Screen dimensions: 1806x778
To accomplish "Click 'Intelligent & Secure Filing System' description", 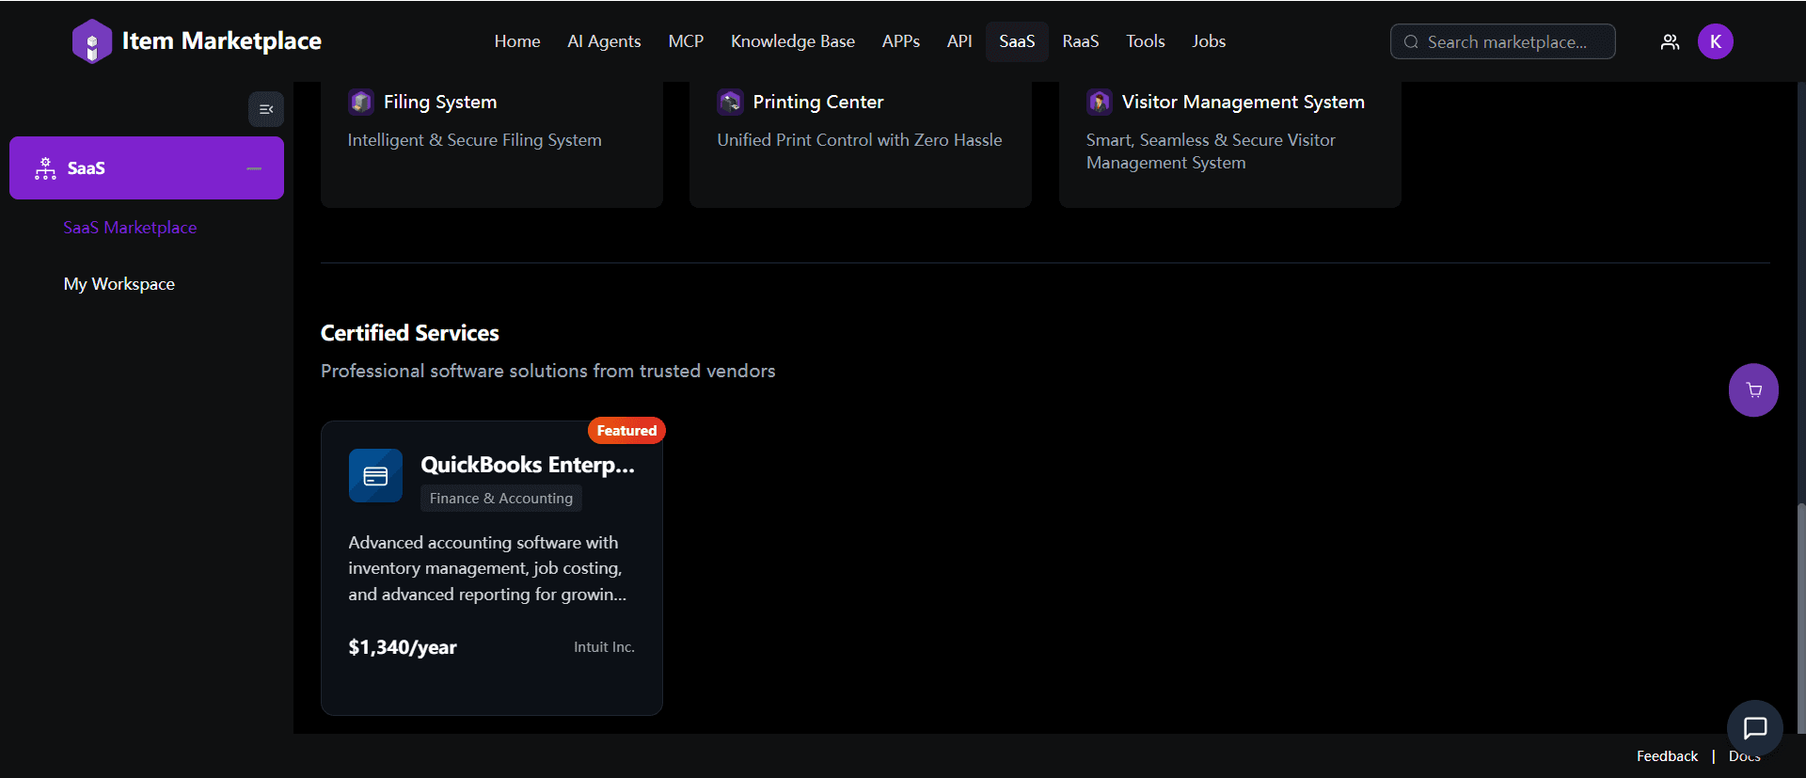I will tap(474, 140).
